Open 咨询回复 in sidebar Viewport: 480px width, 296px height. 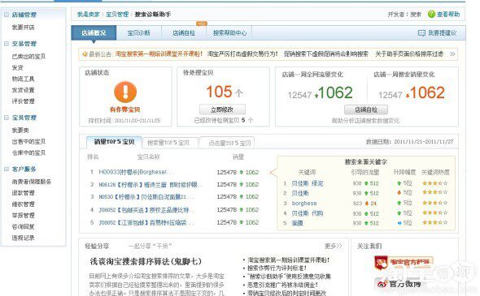point(24,227)
